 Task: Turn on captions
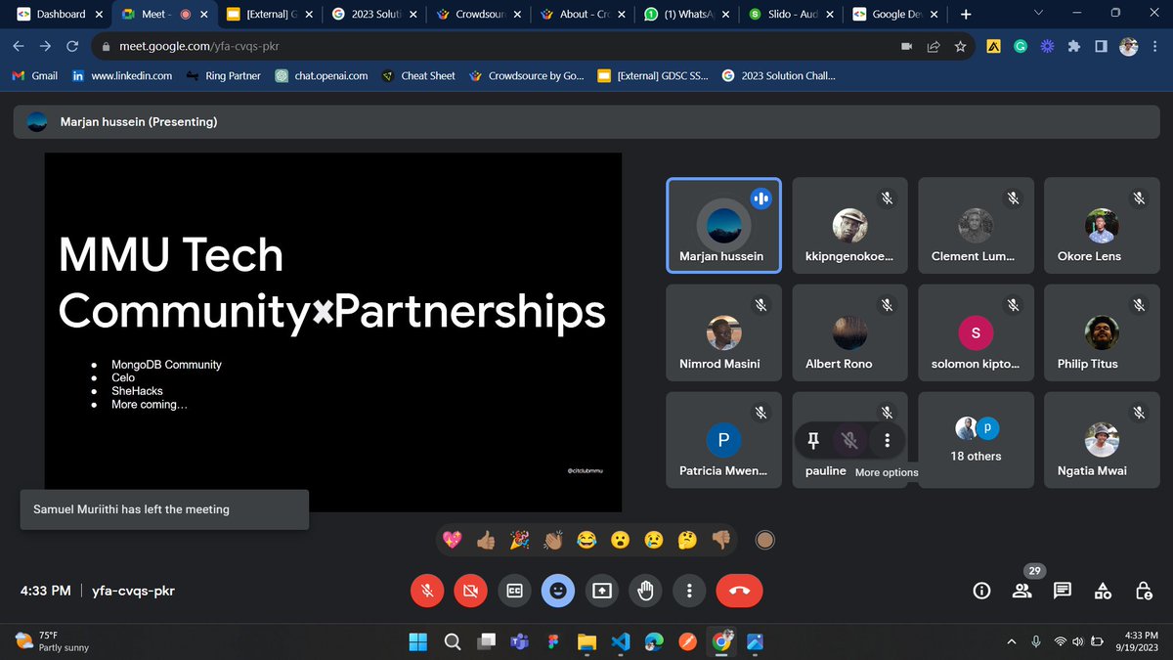click(514, 591)
